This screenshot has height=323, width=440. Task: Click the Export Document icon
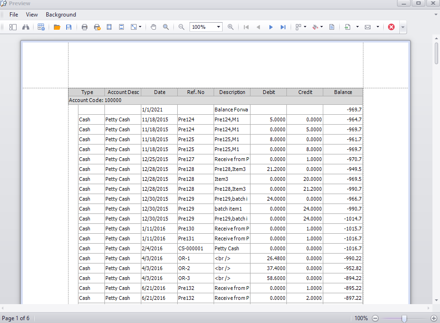click(x=347, y=27)
